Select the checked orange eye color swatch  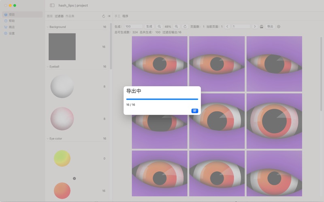(62, 190)
